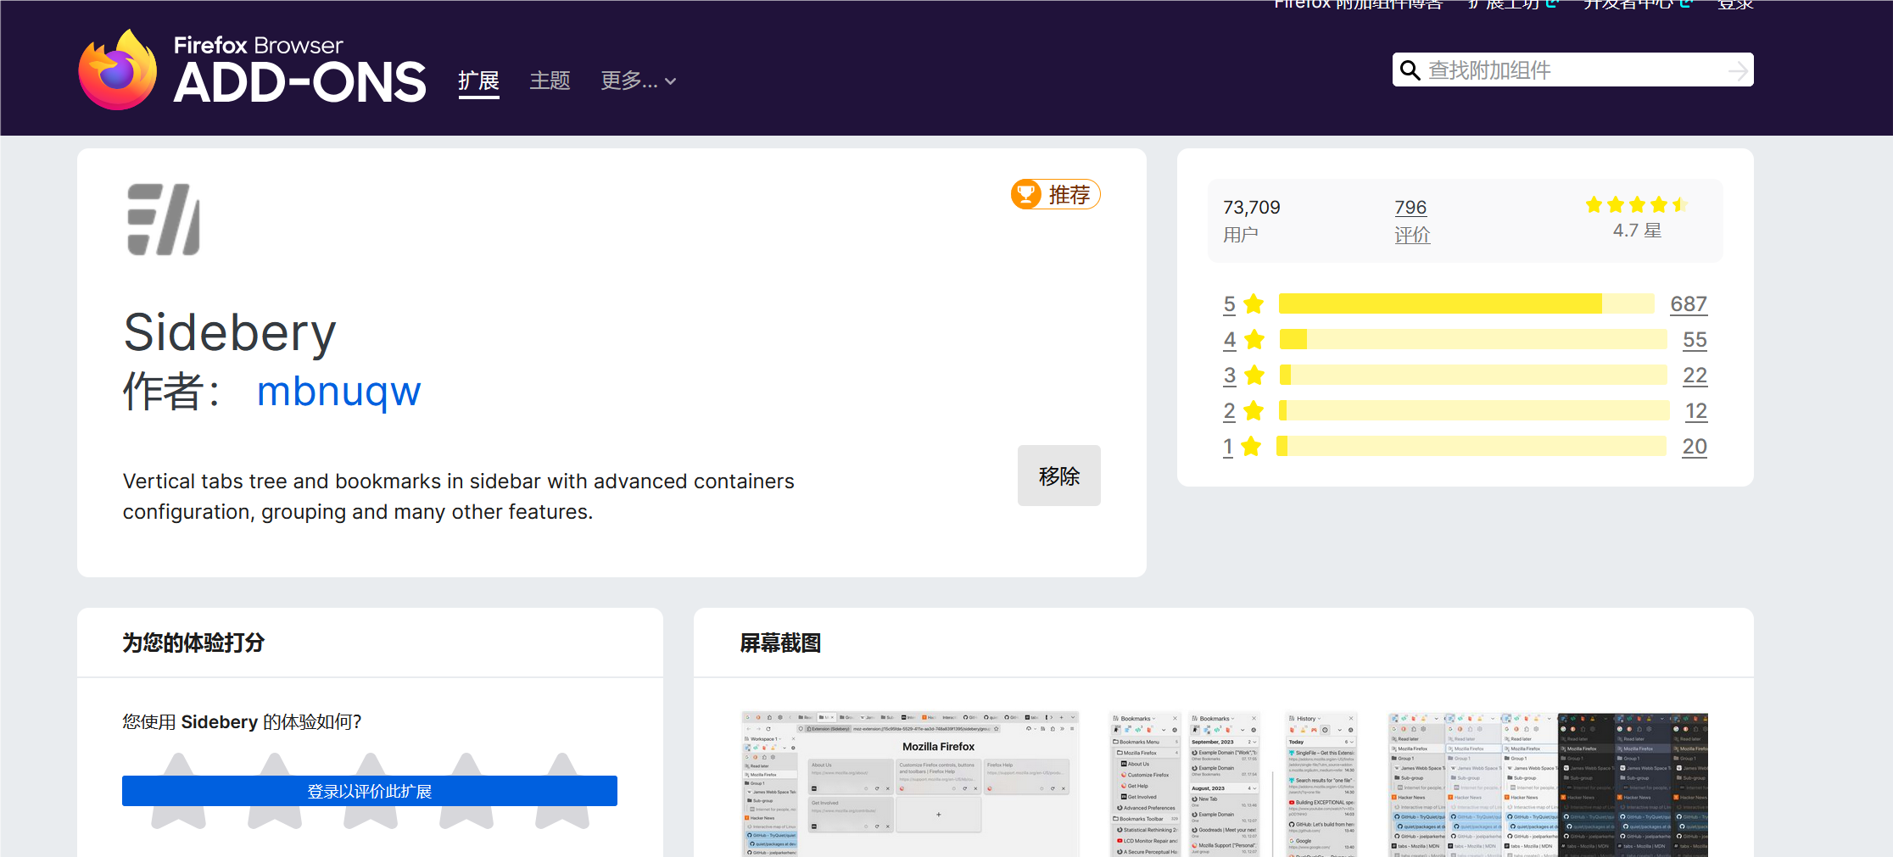1893x857 pixels.
Task: Click the 3-star rating bar
Action: click(x=1473, y=375)
